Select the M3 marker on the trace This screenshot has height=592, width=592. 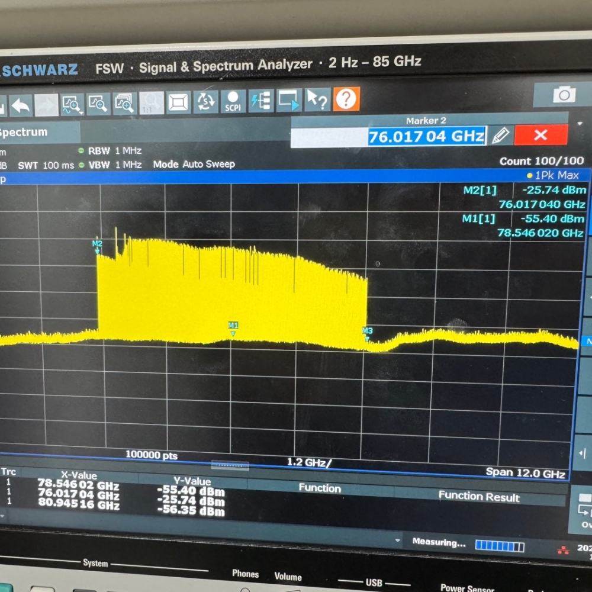368,334
